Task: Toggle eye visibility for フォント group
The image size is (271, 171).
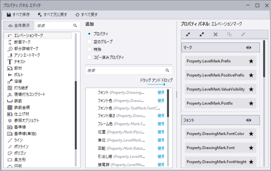Action: [249, 120]
